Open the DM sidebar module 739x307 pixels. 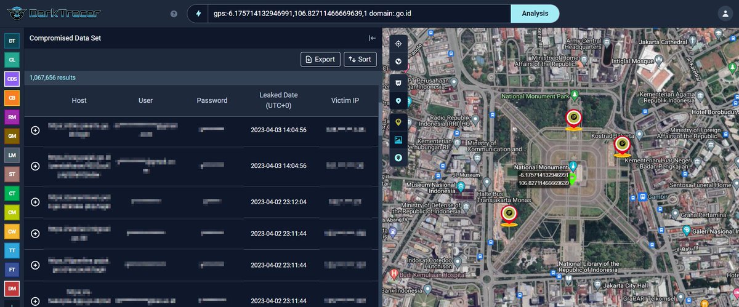(12, 289)
